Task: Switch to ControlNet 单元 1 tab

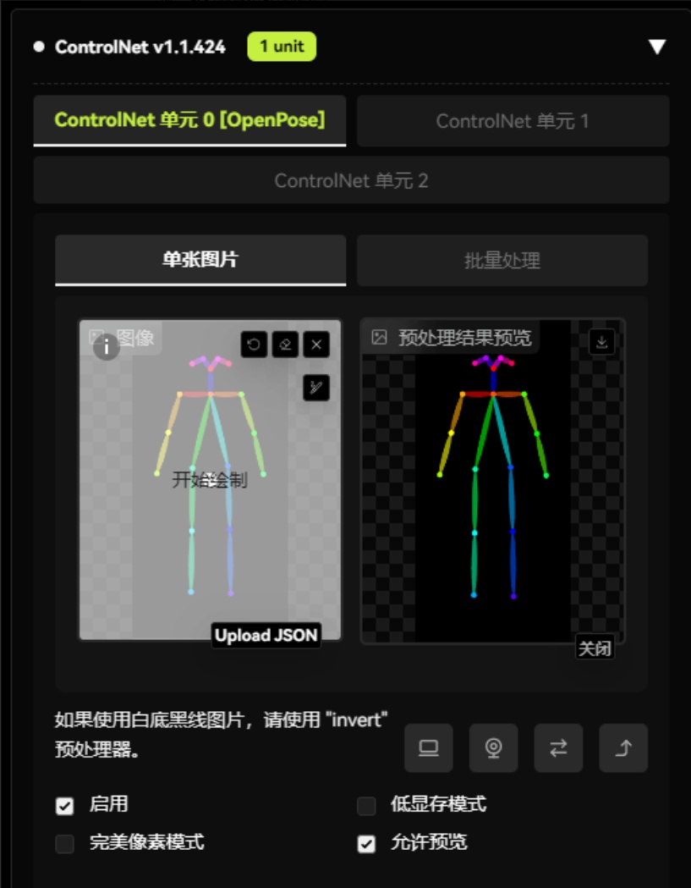Action: [513, 121]
